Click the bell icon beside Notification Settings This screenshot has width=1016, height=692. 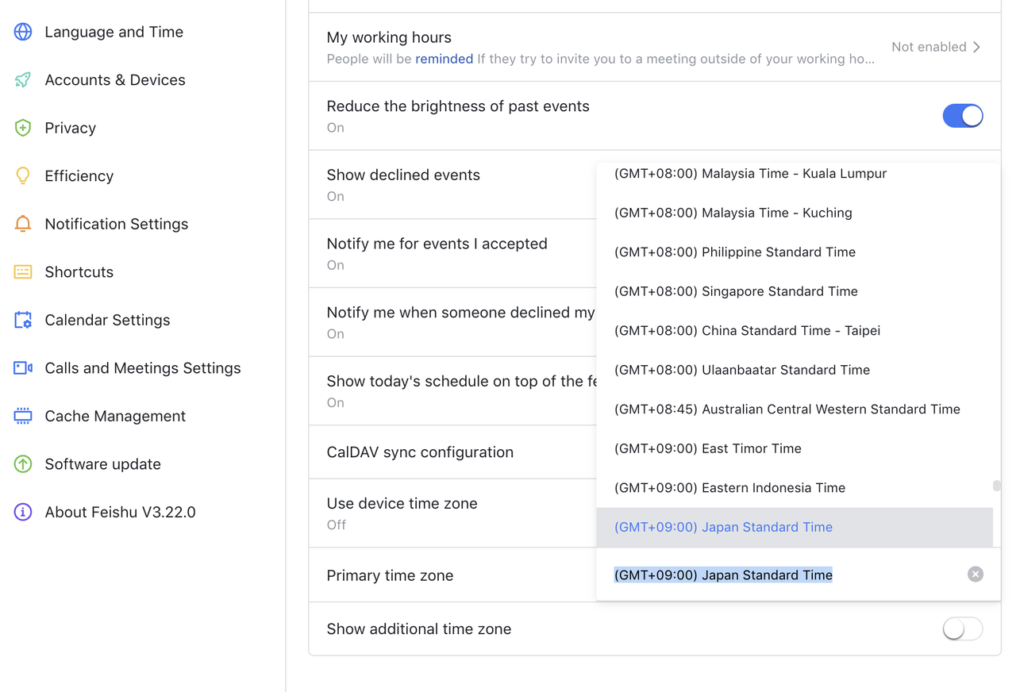23,224
